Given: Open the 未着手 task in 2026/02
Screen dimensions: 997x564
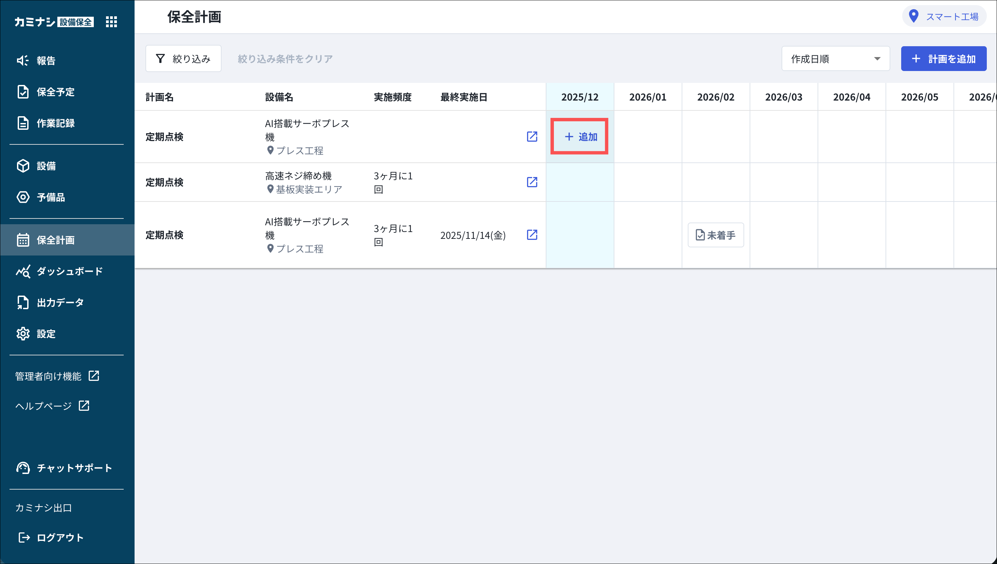Looking at the screenshot, I should (x=715, y=235).
